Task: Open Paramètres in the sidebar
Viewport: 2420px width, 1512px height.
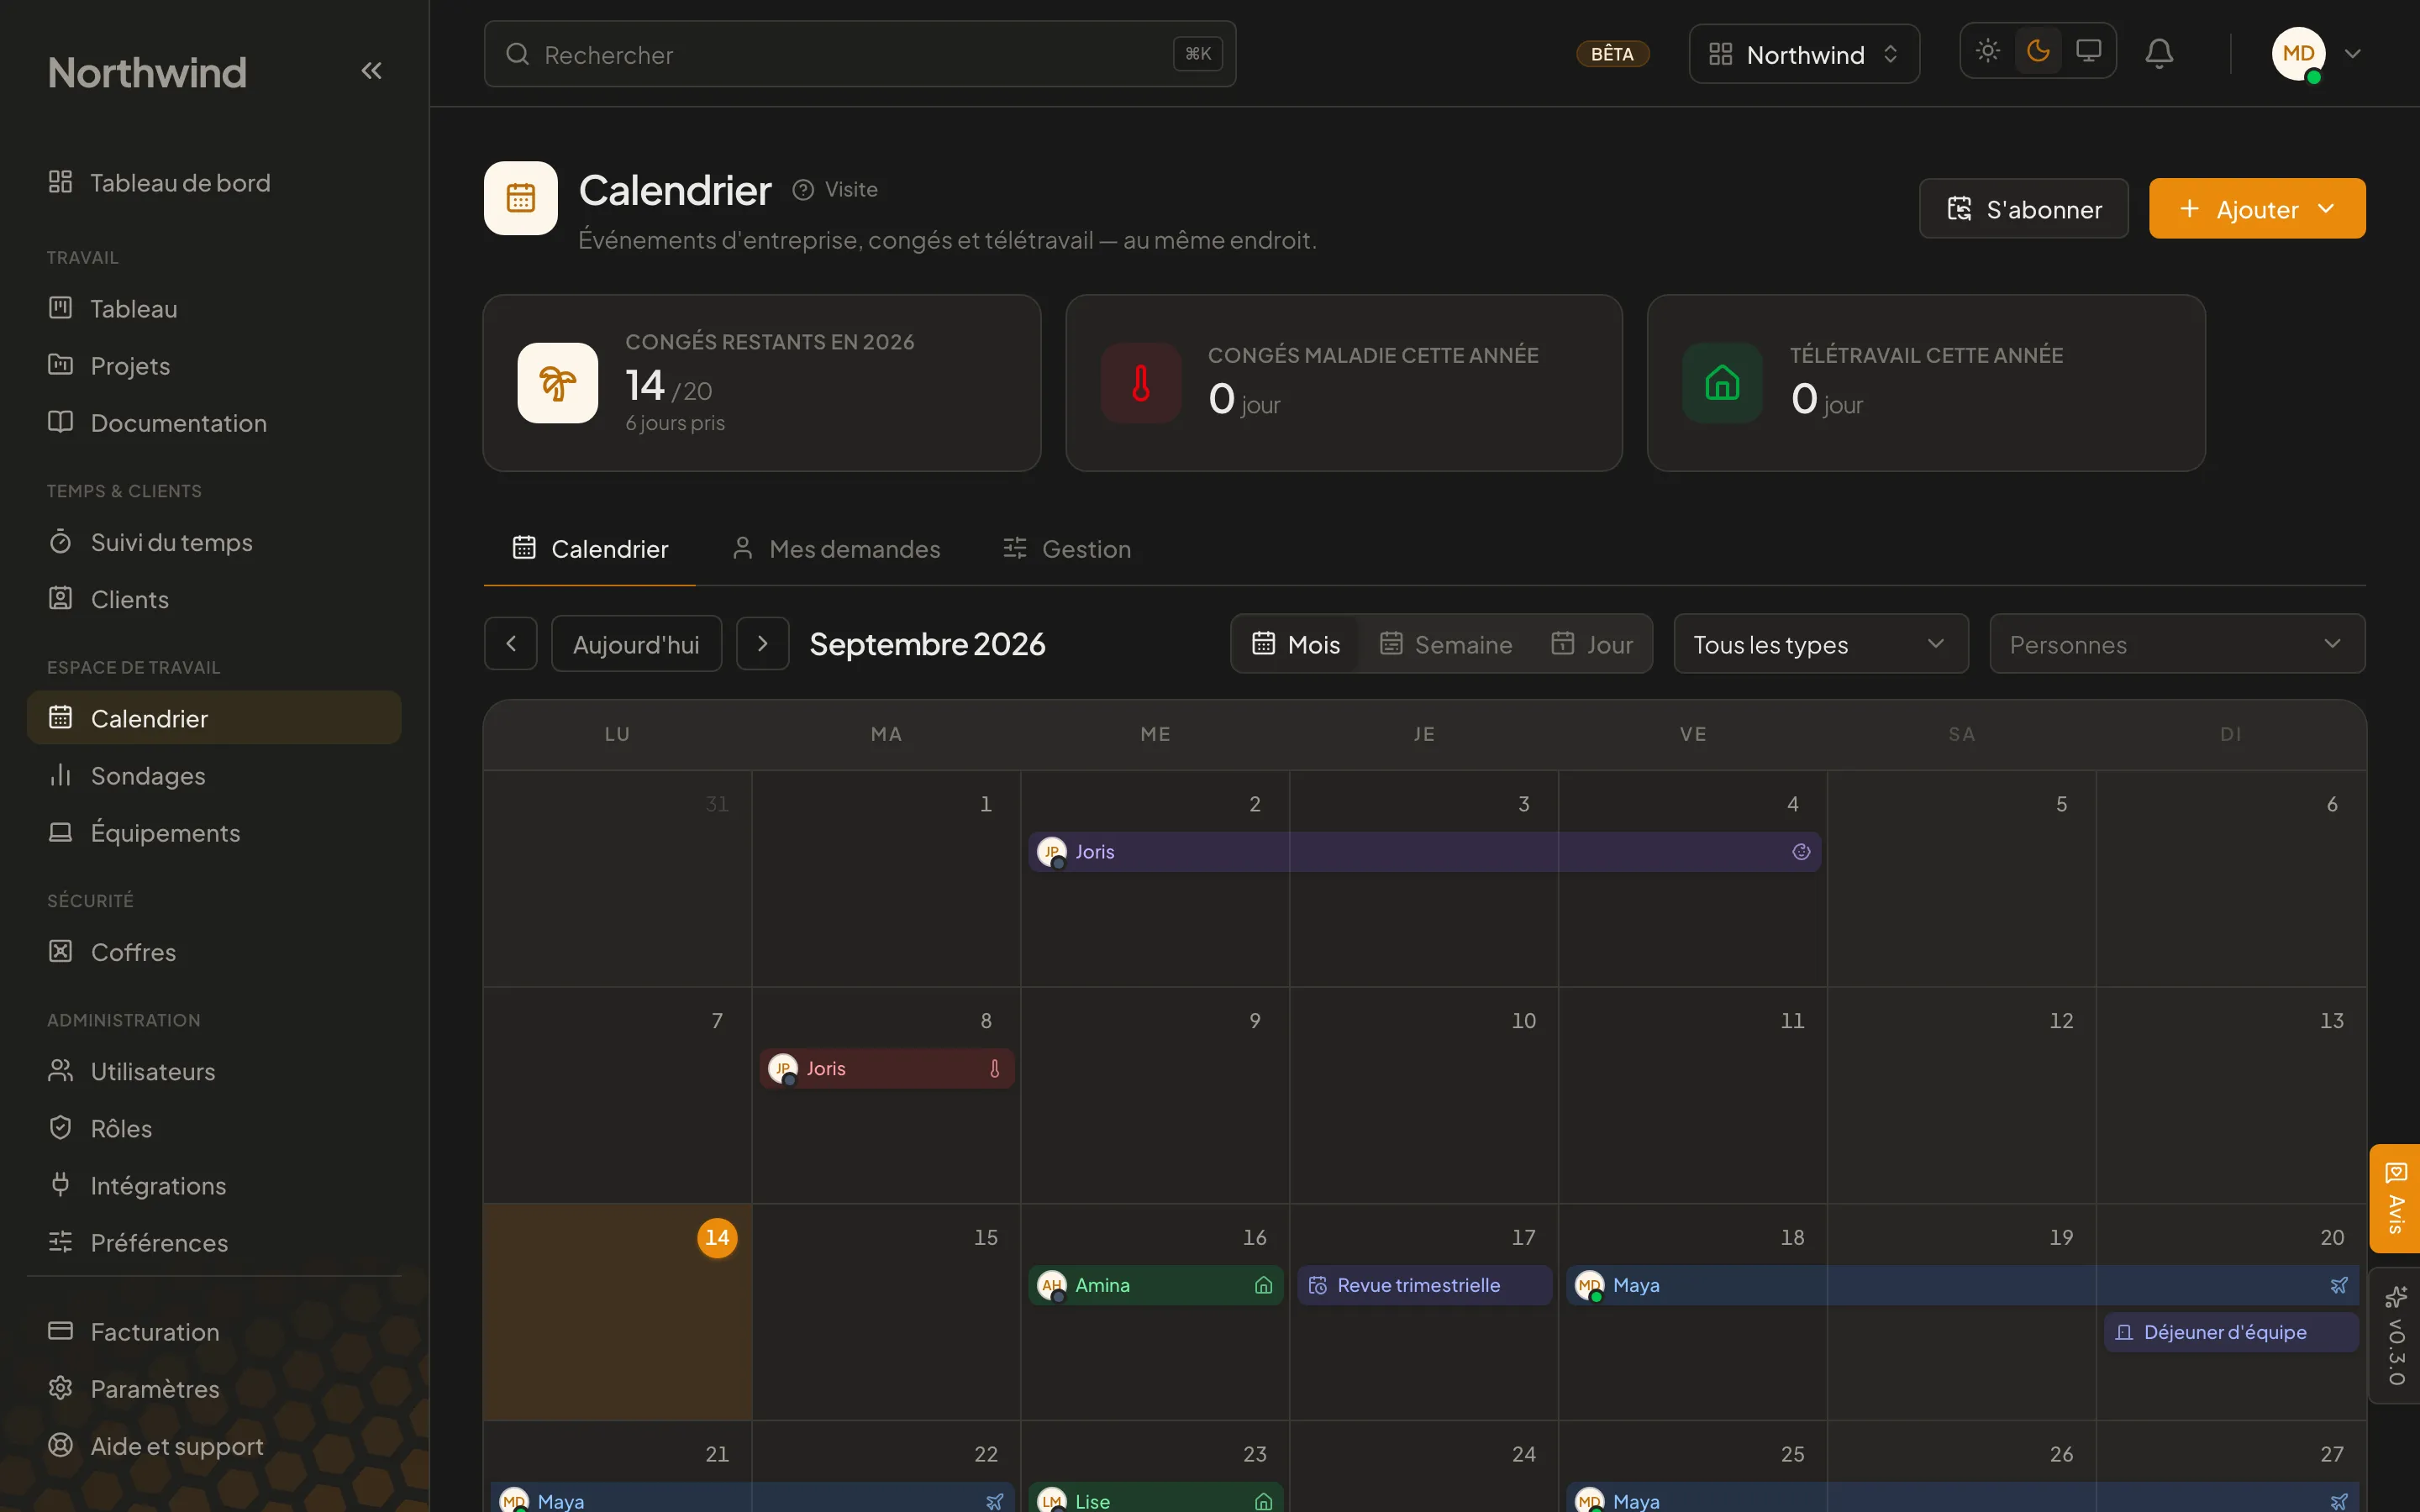Action: click(x=214, y=1389)
